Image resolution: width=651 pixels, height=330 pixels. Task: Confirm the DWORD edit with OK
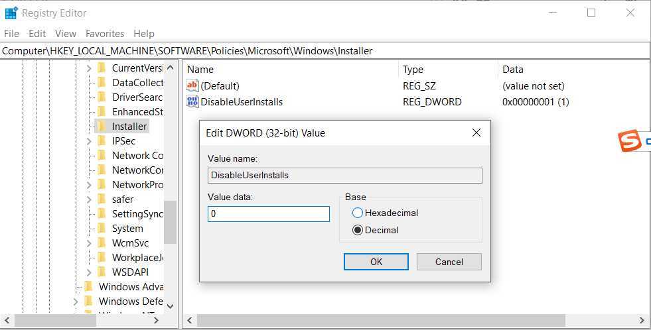tap(376, 262)
